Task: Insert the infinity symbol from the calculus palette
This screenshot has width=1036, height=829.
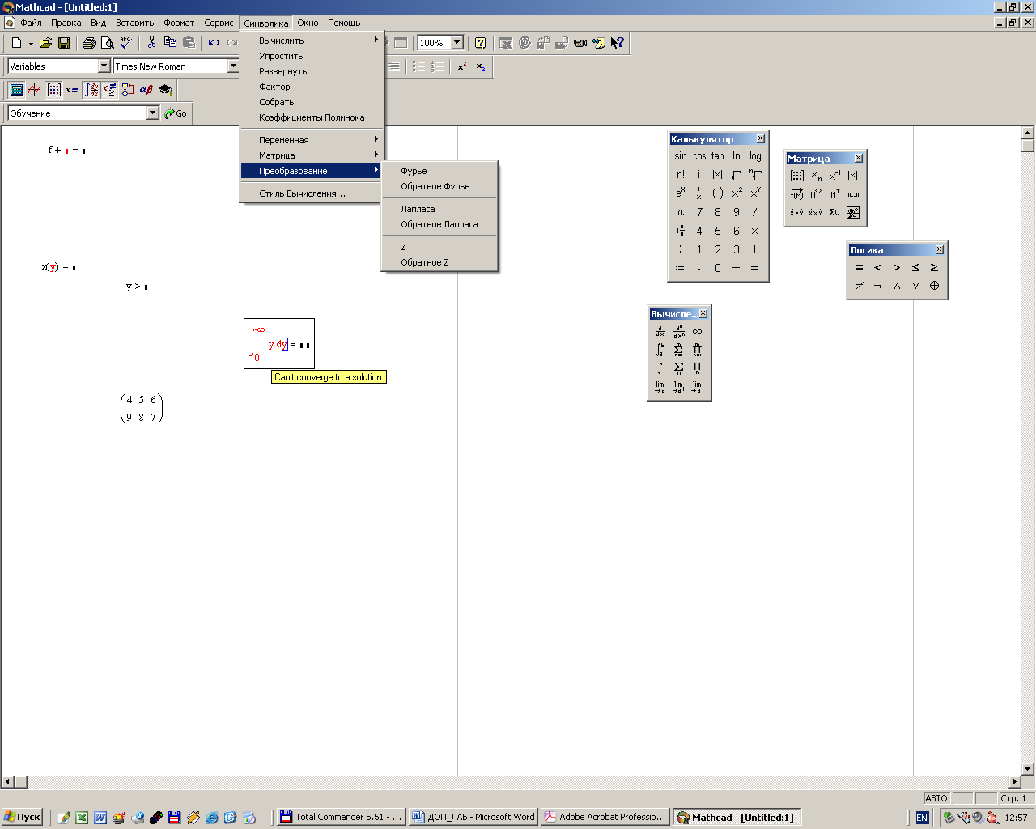Action: click(x=697, y=331)
